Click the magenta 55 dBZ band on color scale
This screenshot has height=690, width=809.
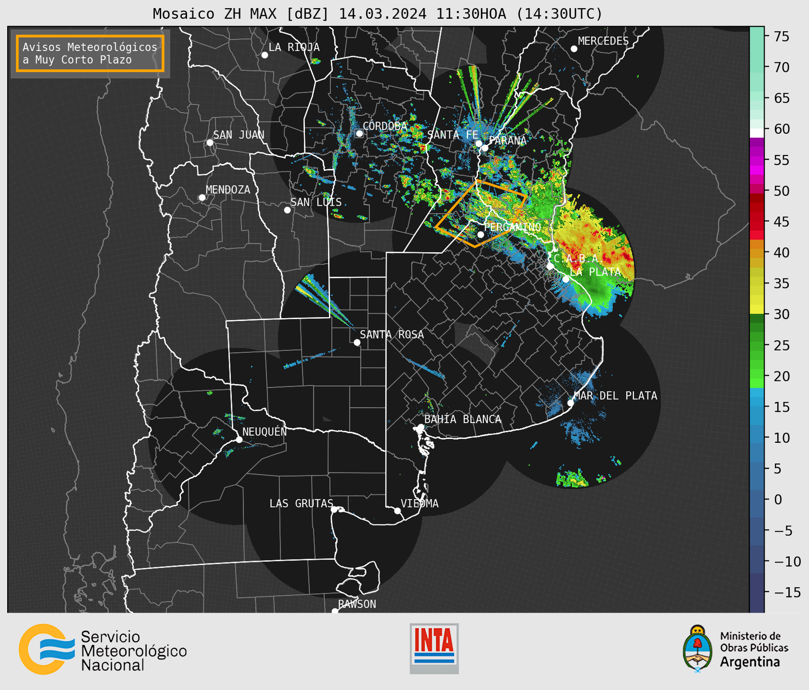coord(757,160)
